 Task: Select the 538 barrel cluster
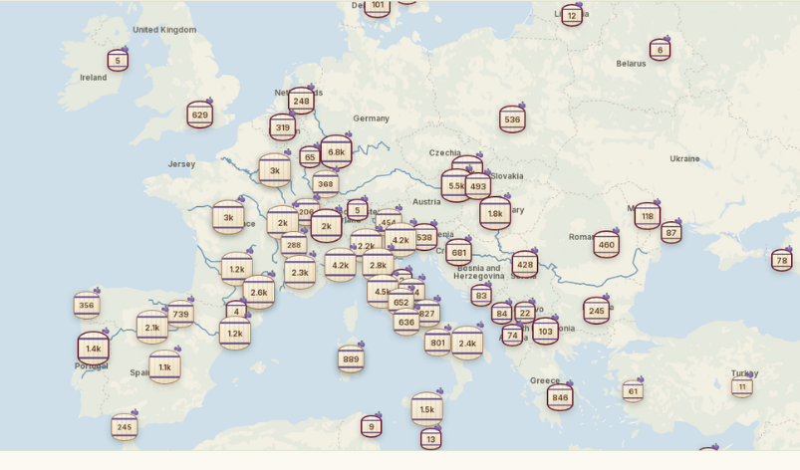point(424,237)
